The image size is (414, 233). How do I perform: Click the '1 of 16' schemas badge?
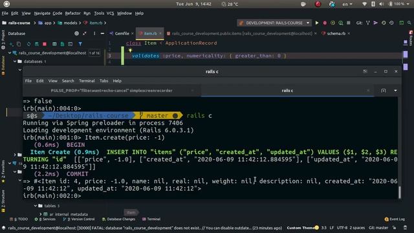(x=94, y=53)
